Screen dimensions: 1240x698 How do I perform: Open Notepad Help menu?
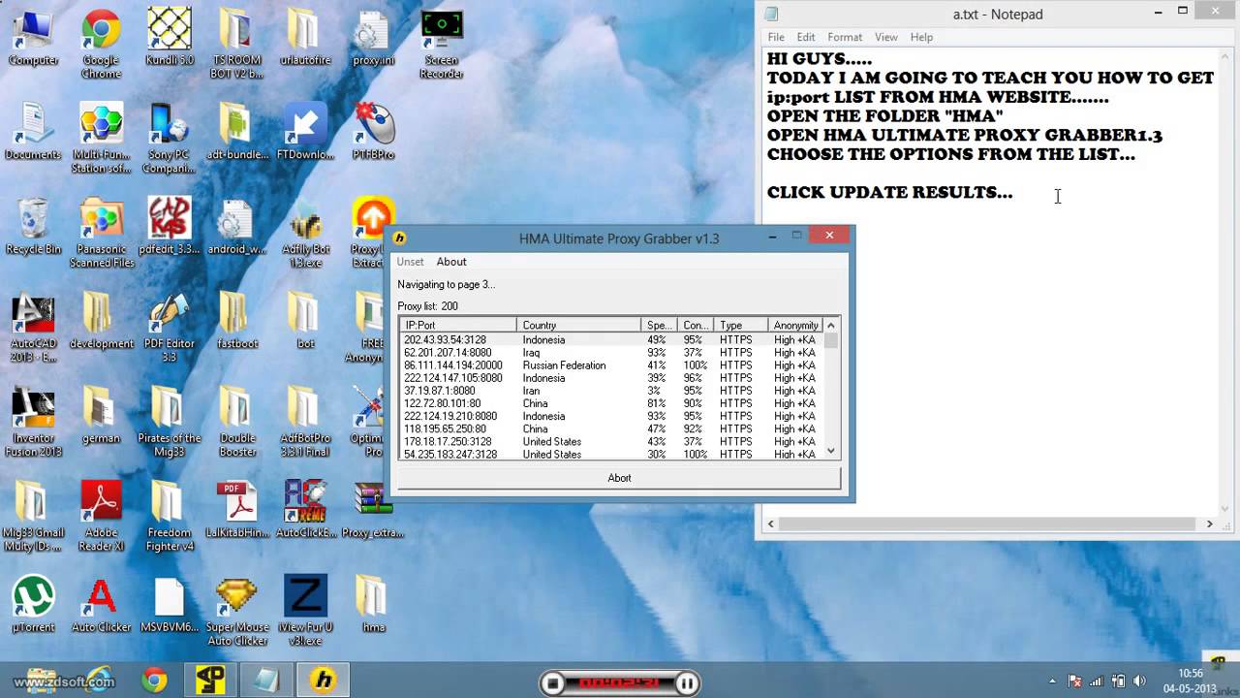(x=921, y=37)
